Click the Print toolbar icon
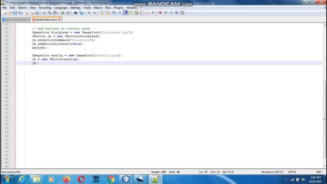 click(37, 13)
